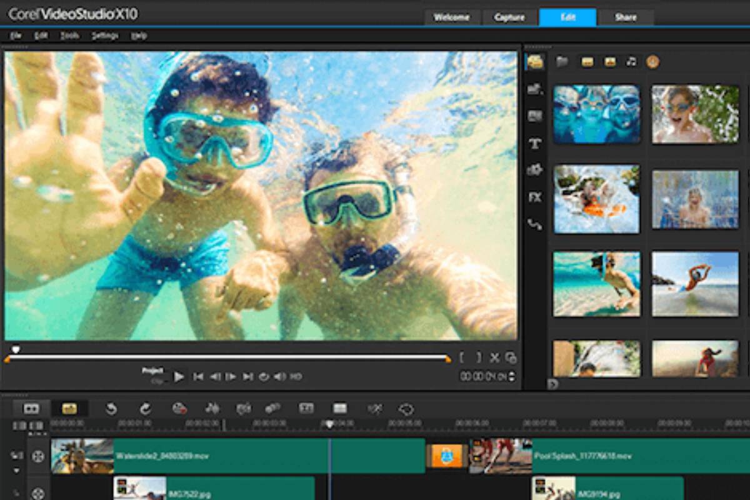Play the project preview
The image size is (750, 500).
pos(179,377)
